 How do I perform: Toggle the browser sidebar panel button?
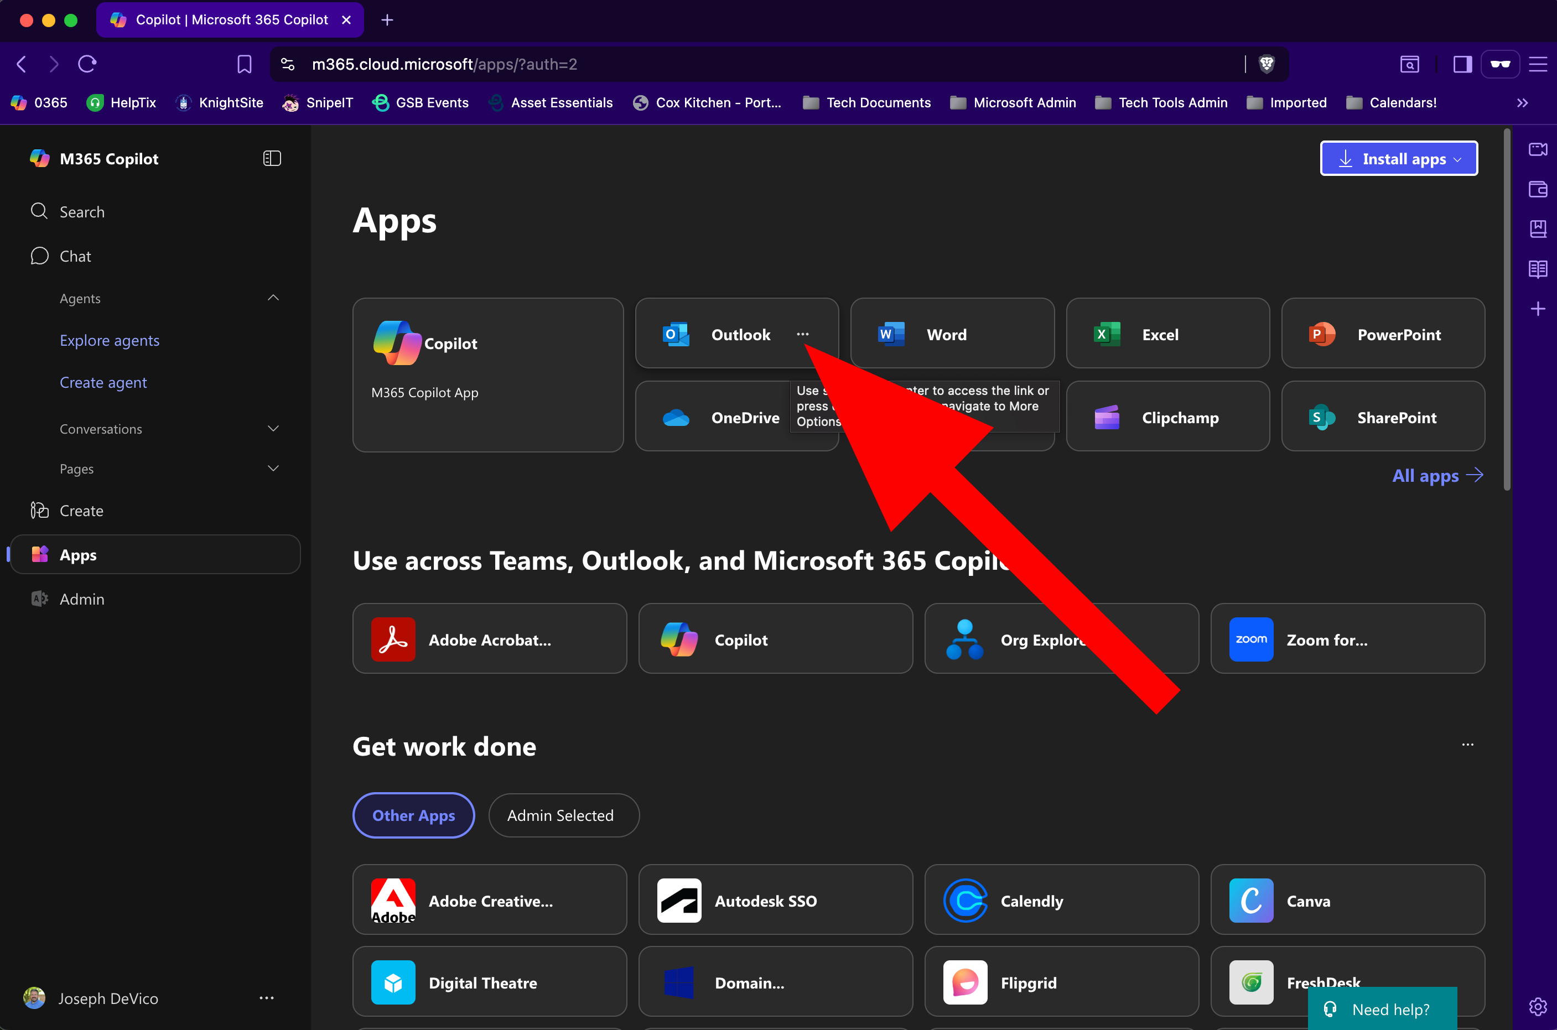pos(1462,64)
